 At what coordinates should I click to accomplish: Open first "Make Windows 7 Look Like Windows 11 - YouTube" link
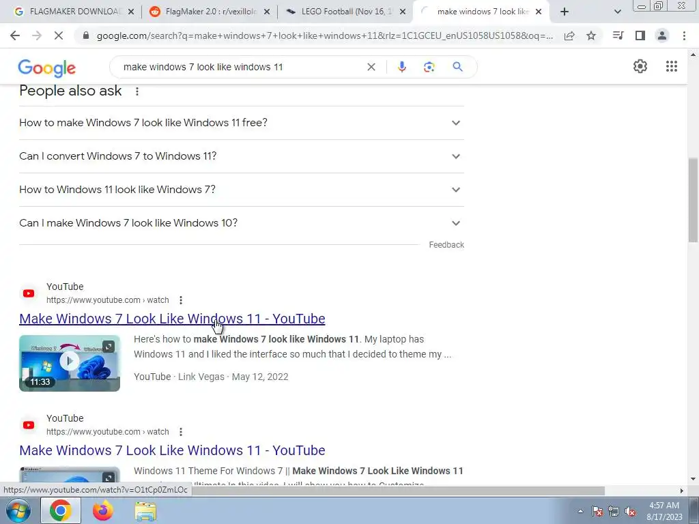(x=172, y=319)
